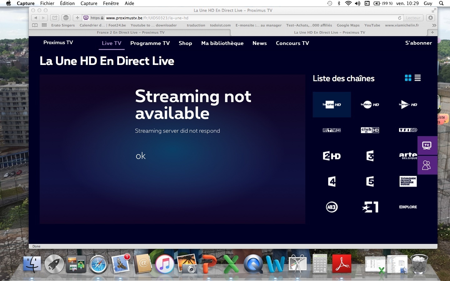The height and width of the screenshot is (281, 450).
Task: Open a new tab with plus button
Action: pyautogui.click(x=432, y=32)
